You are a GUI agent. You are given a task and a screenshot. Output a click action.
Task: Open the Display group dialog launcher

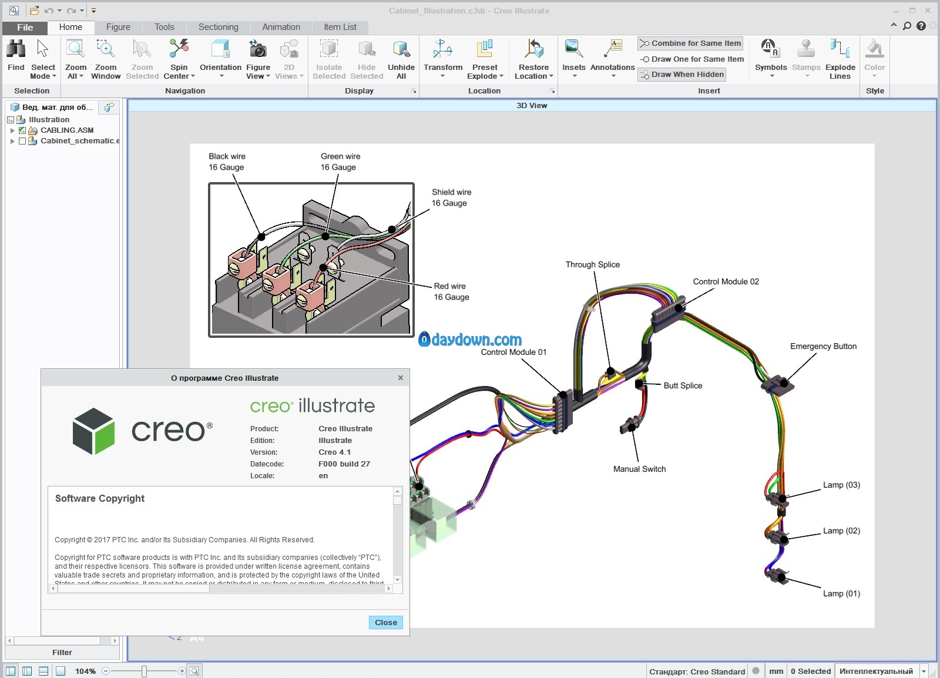[414, 91]
